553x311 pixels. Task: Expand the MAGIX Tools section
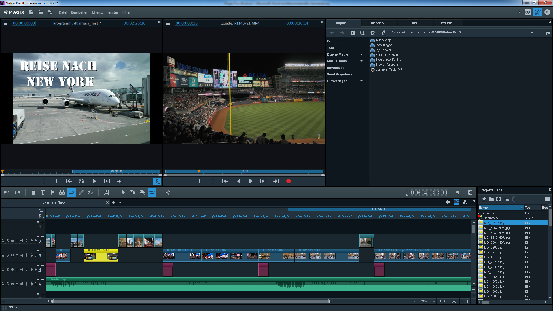(x=361, y=61)
